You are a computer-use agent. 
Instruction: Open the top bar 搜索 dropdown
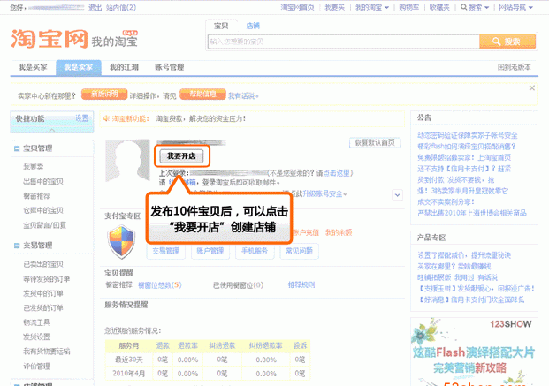pyautogui.click(x=475, y=7)
